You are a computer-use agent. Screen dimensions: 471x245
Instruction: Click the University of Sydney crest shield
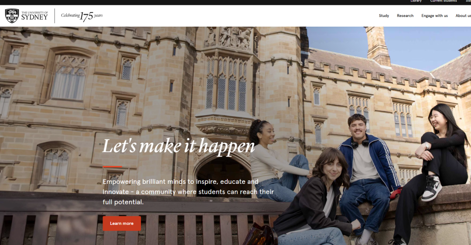click(x=12, y=16)
